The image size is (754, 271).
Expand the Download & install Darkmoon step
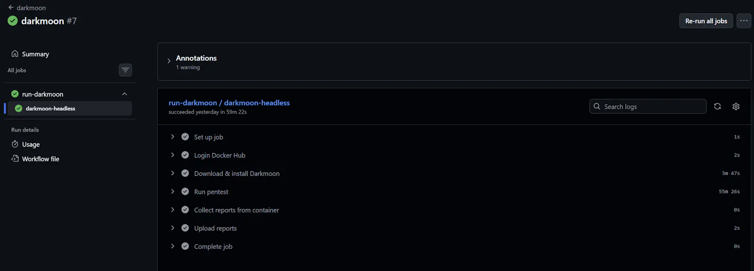[172, 173]
